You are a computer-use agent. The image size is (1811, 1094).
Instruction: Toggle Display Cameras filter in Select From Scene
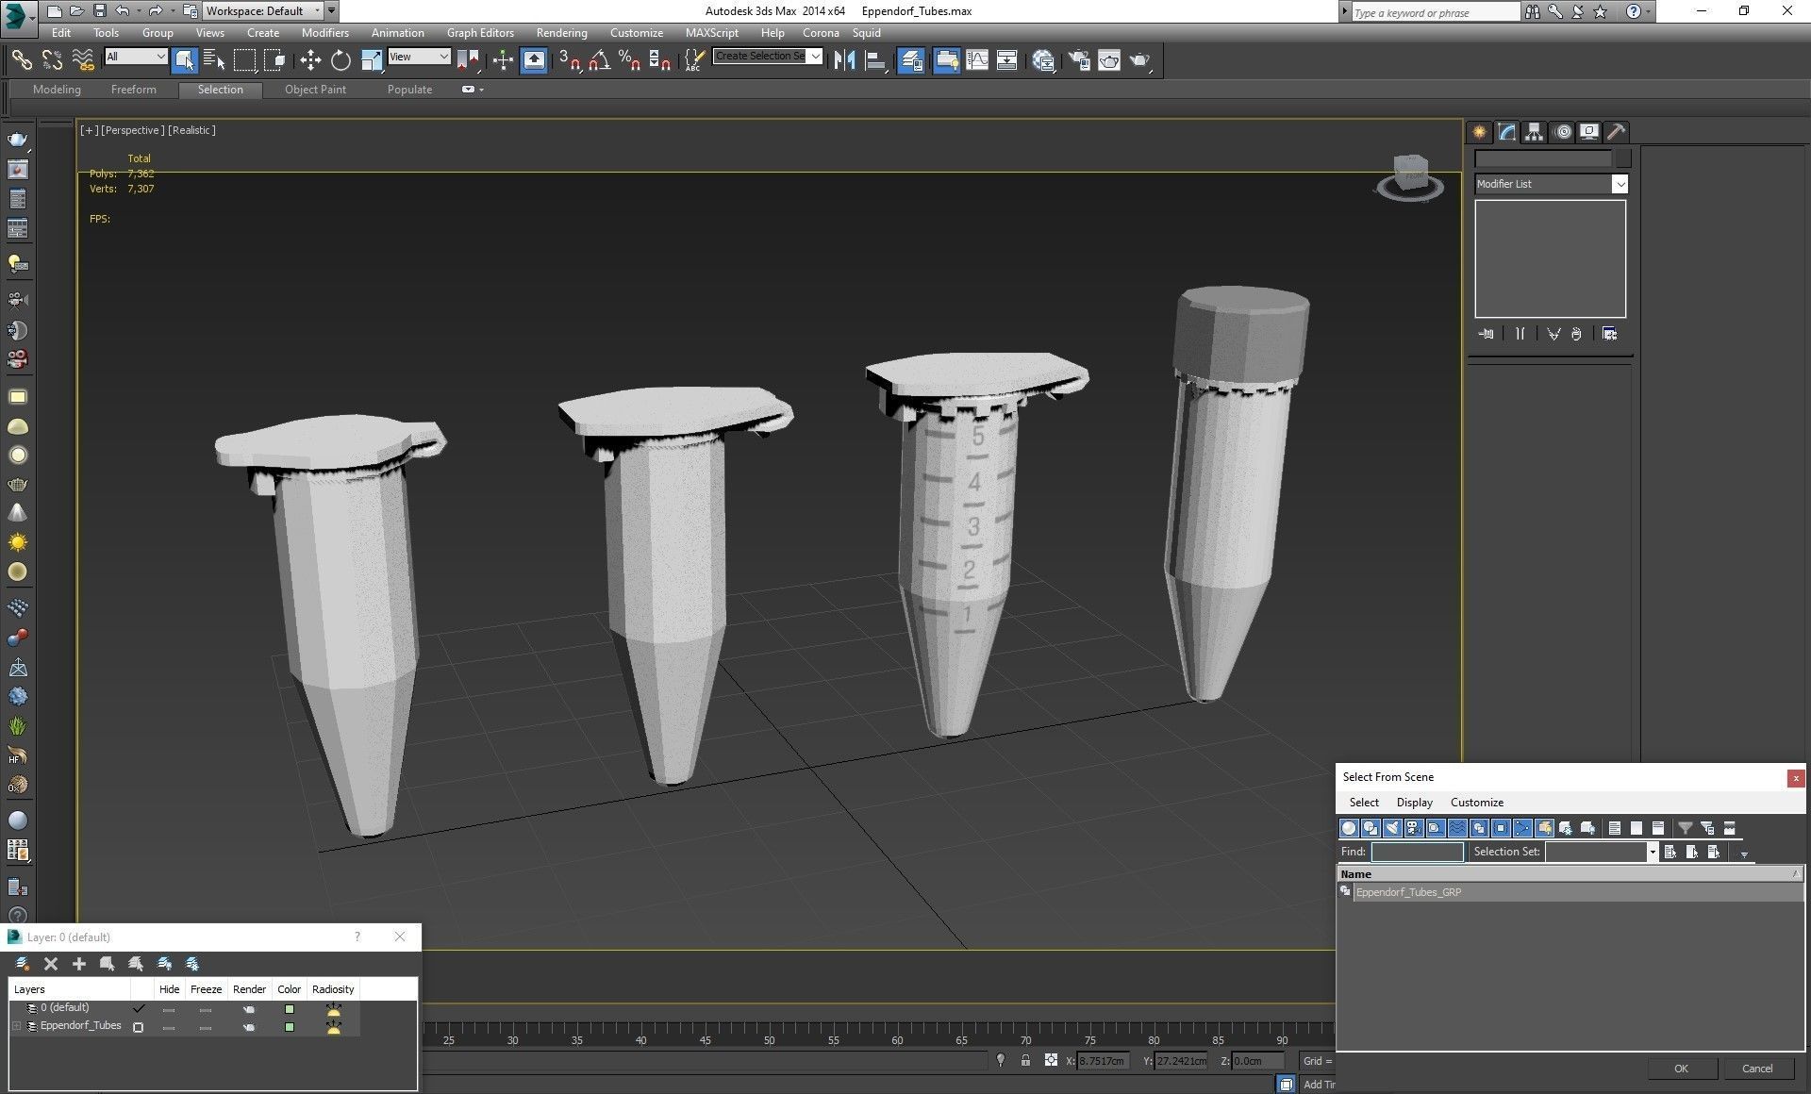click(1414, 828)
